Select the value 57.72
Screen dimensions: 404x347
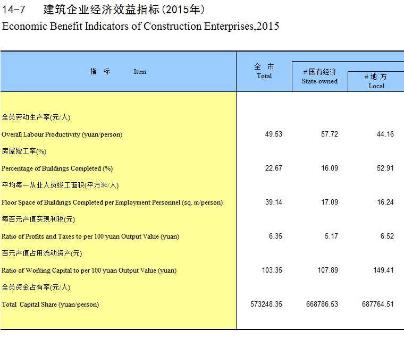tap(330, 134)
